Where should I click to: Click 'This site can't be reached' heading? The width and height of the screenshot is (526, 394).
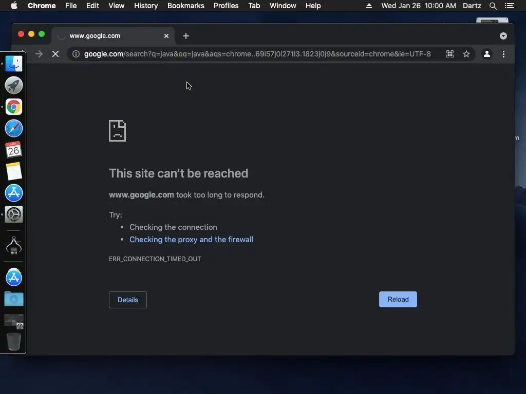coord(178,173)
